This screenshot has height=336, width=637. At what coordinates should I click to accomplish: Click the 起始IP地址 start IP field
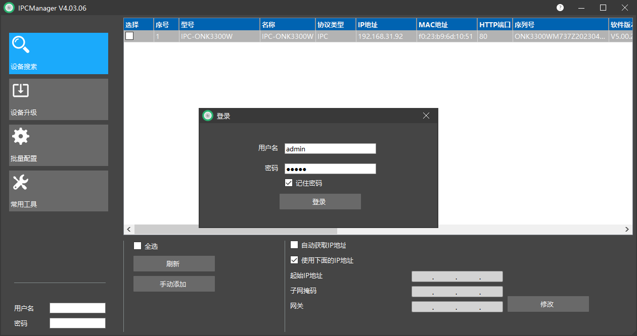457,276
